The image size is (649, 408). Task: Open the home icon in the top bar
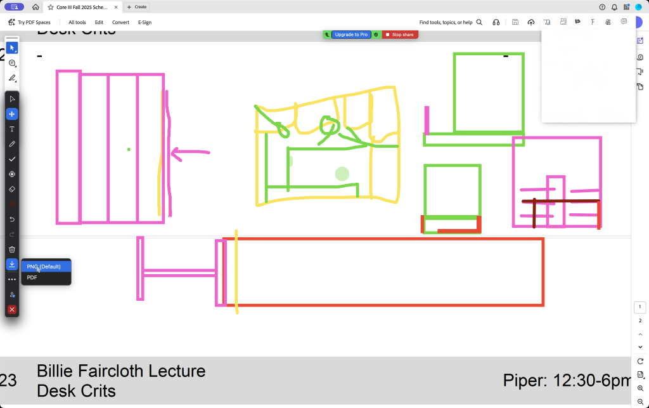35,7
